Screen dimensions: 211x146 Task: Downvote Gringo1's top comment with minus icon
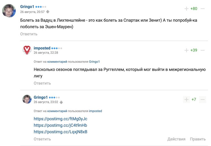point(203,9)
